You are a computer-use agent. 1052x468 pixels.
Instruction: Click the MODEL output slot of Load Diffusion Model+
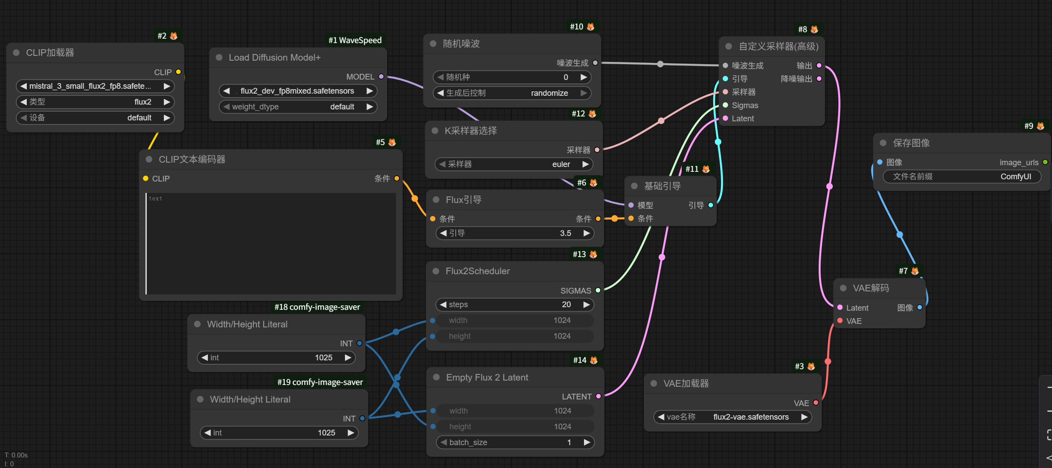point(381,76)
